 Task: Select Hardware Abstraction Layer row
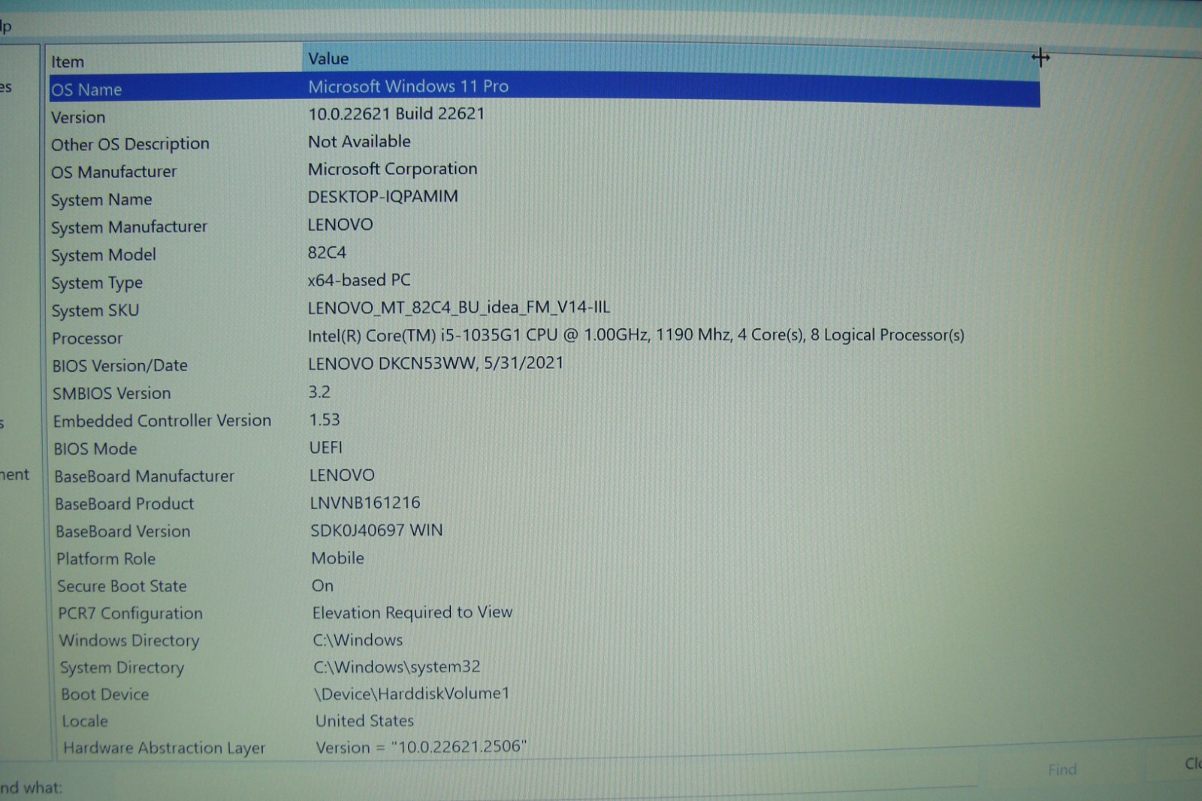165,748
